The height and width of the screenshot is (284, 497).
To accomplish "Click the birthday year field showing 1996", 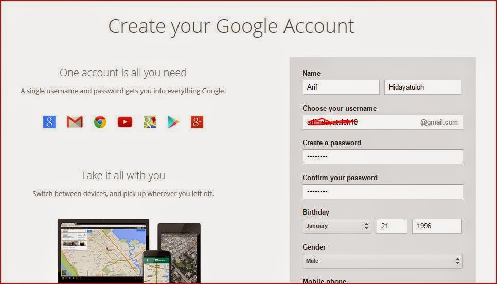I will (437, 226).
